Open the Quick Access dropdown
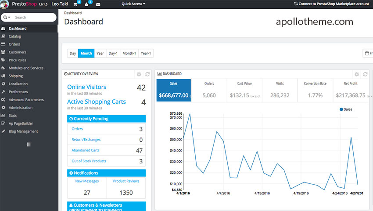 click(x=133, y=4)
